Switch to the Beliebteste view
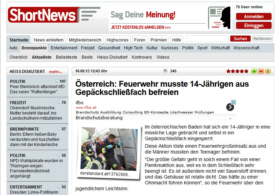This screenshot has height=195, width=277. (67, 57)
